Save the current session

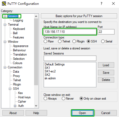[x=106, y=72]
